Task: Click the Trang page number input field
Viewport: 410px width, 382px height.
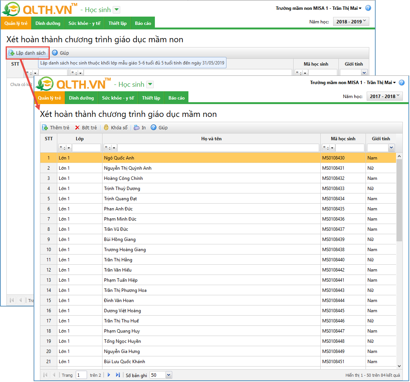Action: point(81,375)
